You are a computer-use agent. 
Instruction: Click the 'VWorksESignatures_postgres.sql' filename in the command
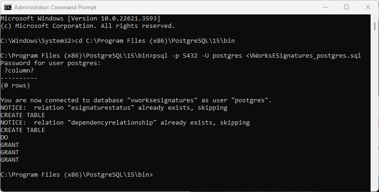coord(305,56)
